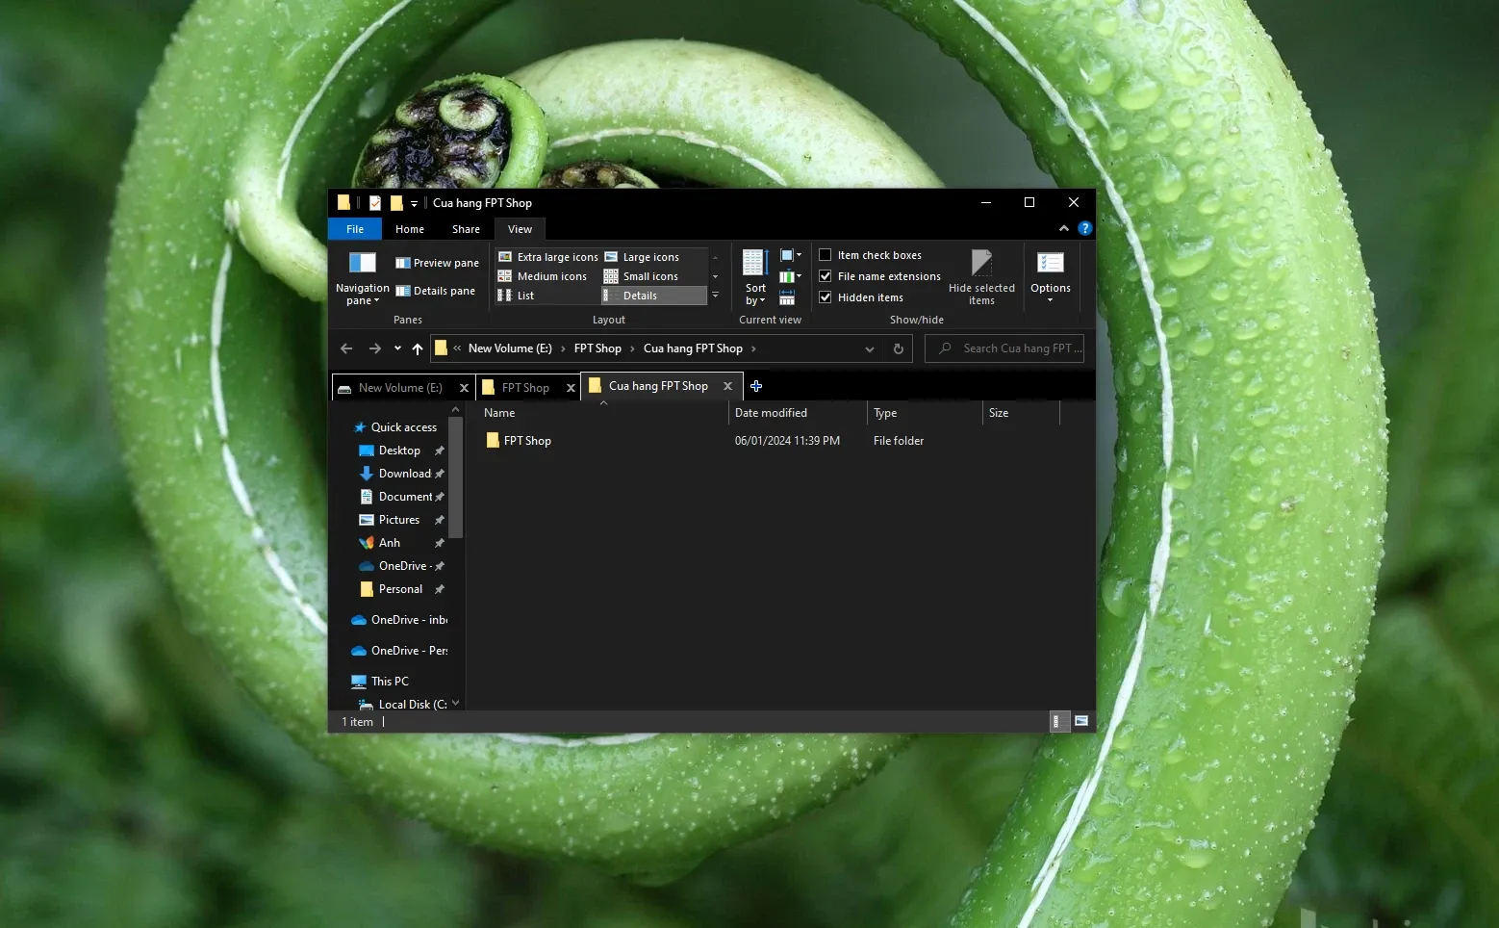1499x928 pixels.
Task: Open Anh folder in Quick access
Action: click(390, 543)
